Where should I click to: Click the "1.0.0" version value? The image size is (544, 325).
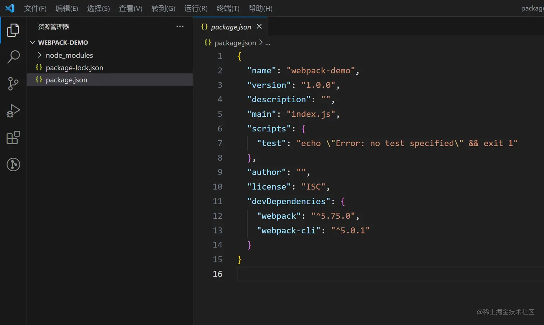point(318,85)
